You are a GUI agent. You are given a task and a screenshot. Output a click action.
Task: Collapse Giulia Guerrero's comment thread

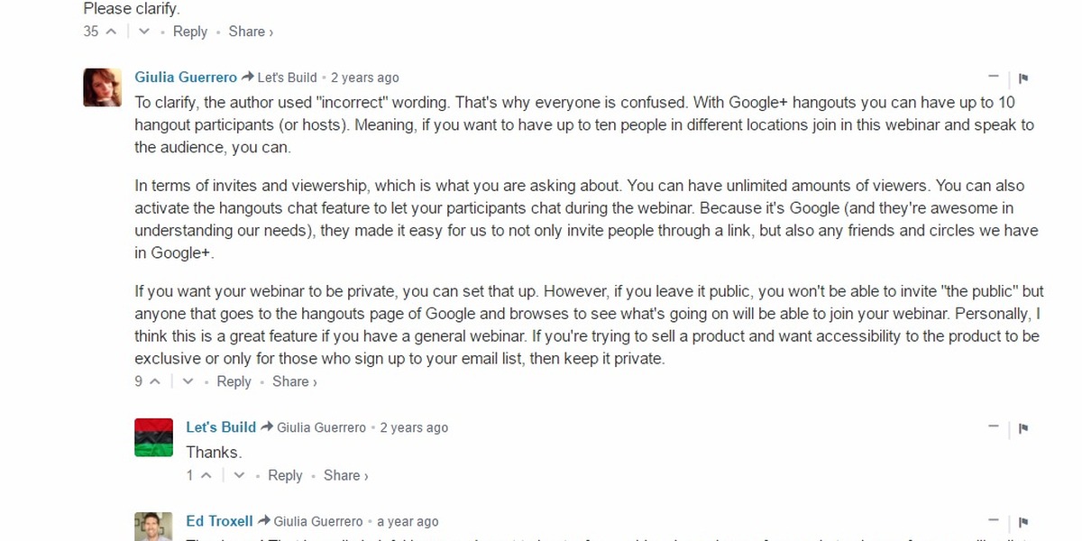(994, 78)
